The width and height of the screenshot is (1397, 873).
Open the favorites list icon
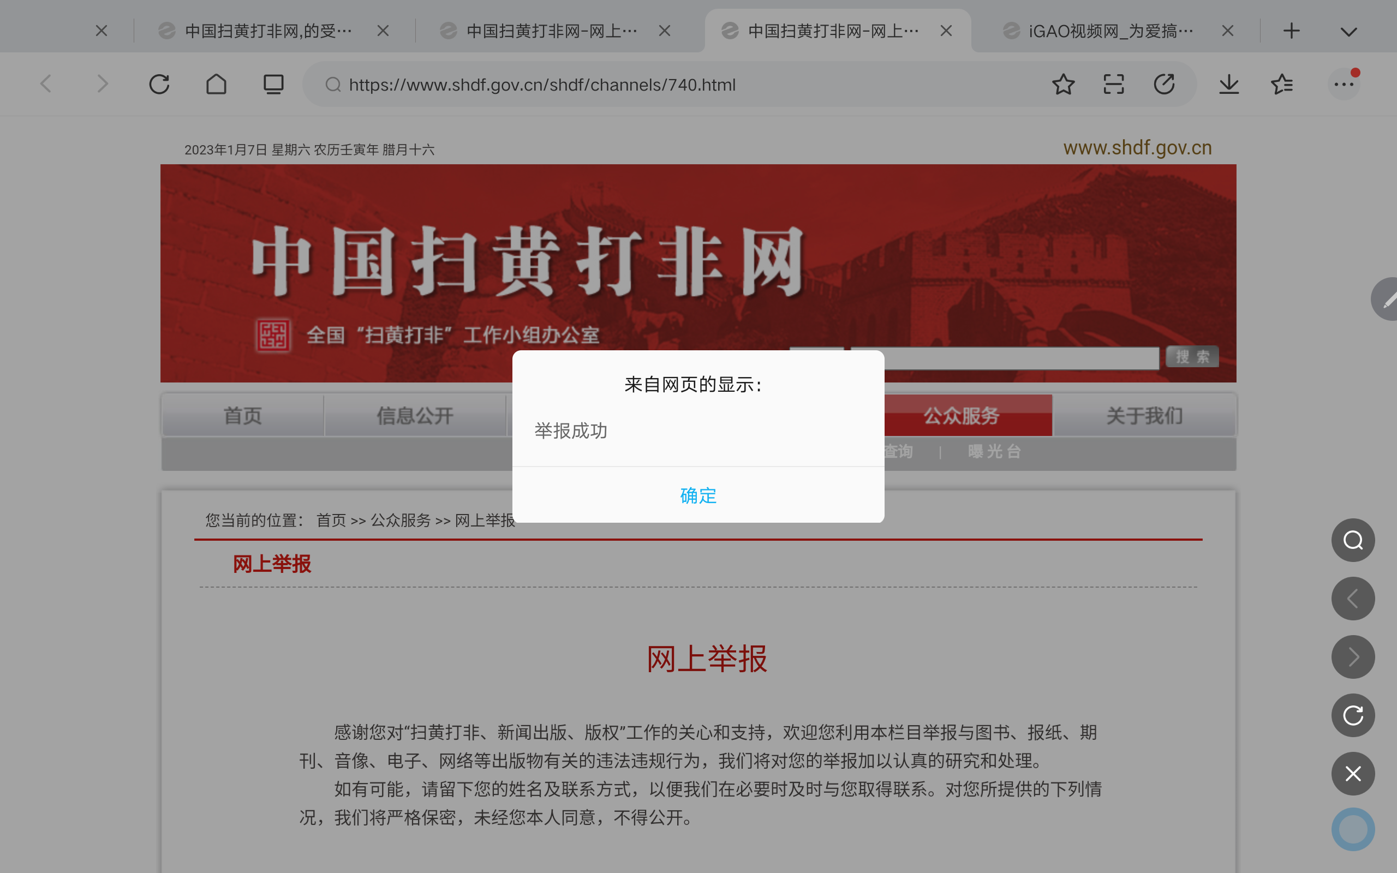(x=1282, y=84)
